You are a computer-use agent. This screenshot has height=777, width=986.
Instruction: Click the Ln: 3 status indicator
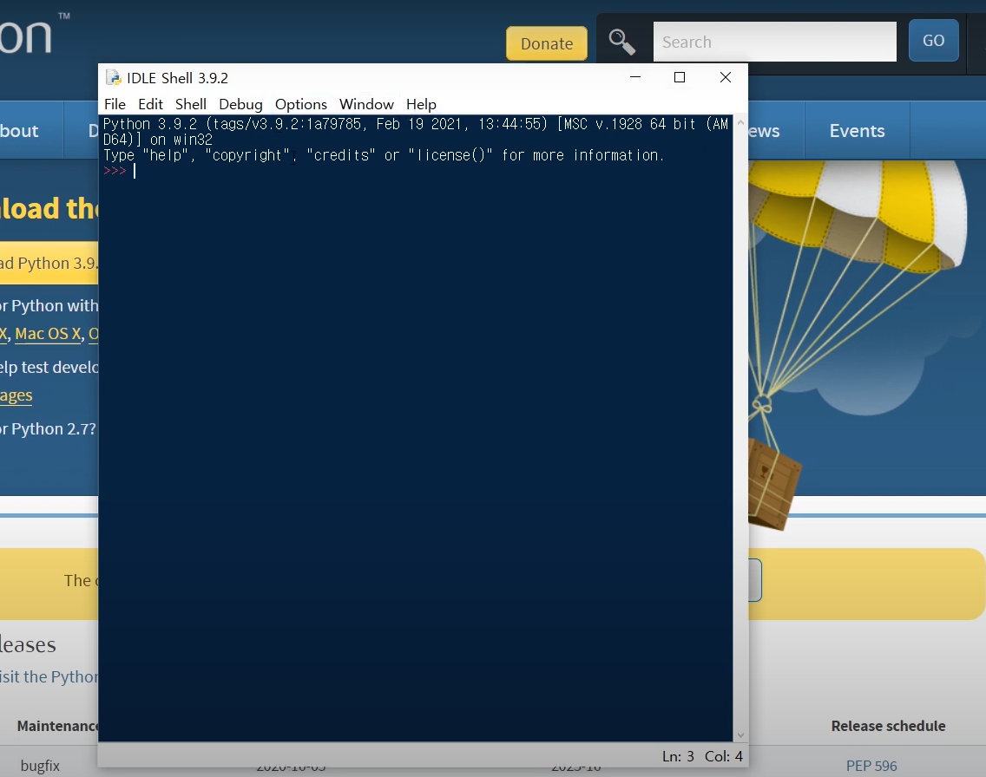click(678, 756)
